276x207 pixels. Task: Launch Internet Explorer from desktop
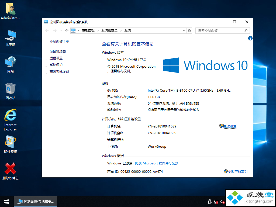coord(11,120)
